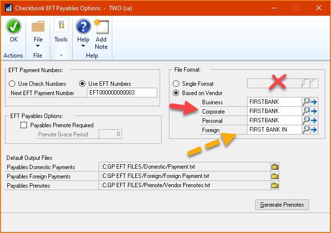
Task: Open lookup for Personal file format
Action: tap(306, 120)
